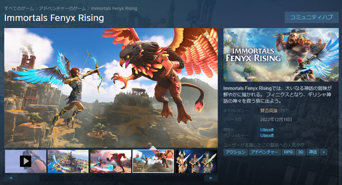Viewport: 342px width, 185px height.
Task: Select the minotaur battle screenshot thumbnail
Action: click(111, 161)
